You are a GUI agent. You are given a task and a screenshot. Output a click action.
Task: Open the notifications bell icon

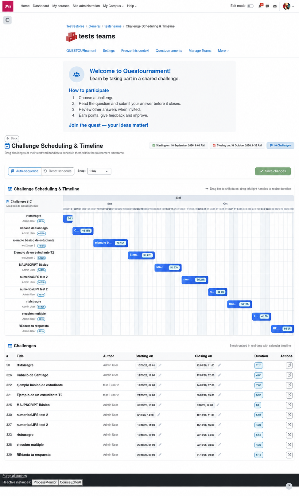pyautogui.click(x=260, y=6)
